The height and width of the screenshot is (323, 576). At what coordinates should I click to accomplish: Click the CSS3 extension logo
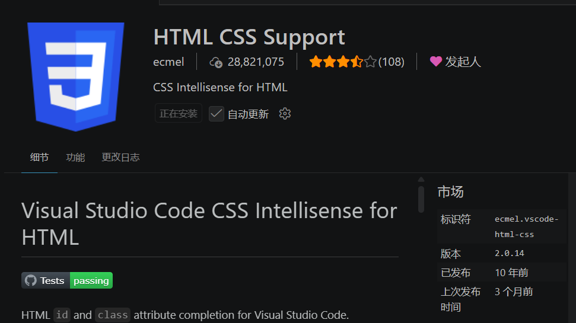76,76
